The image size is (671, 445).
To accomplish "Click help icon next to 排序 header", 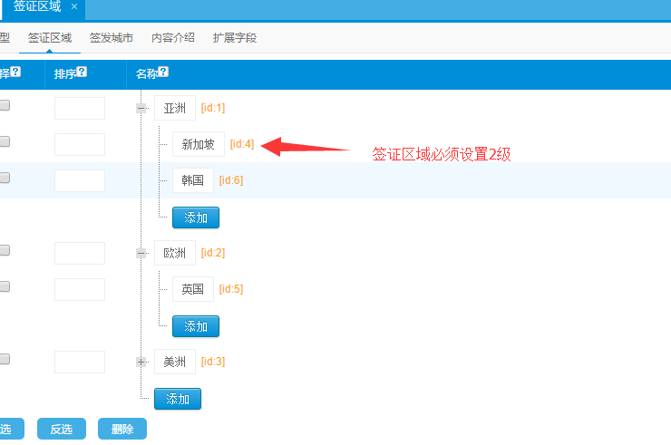I will click(x=83, y=73).
